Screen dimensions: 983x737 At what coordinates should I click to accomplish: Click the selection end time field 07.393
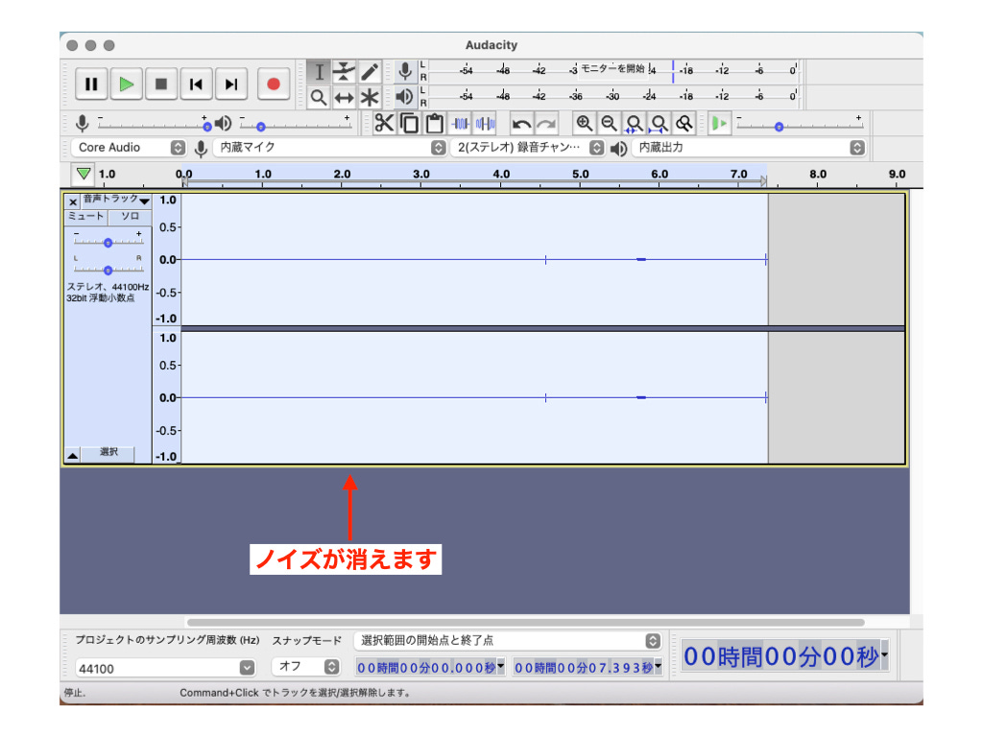(587, 668)
